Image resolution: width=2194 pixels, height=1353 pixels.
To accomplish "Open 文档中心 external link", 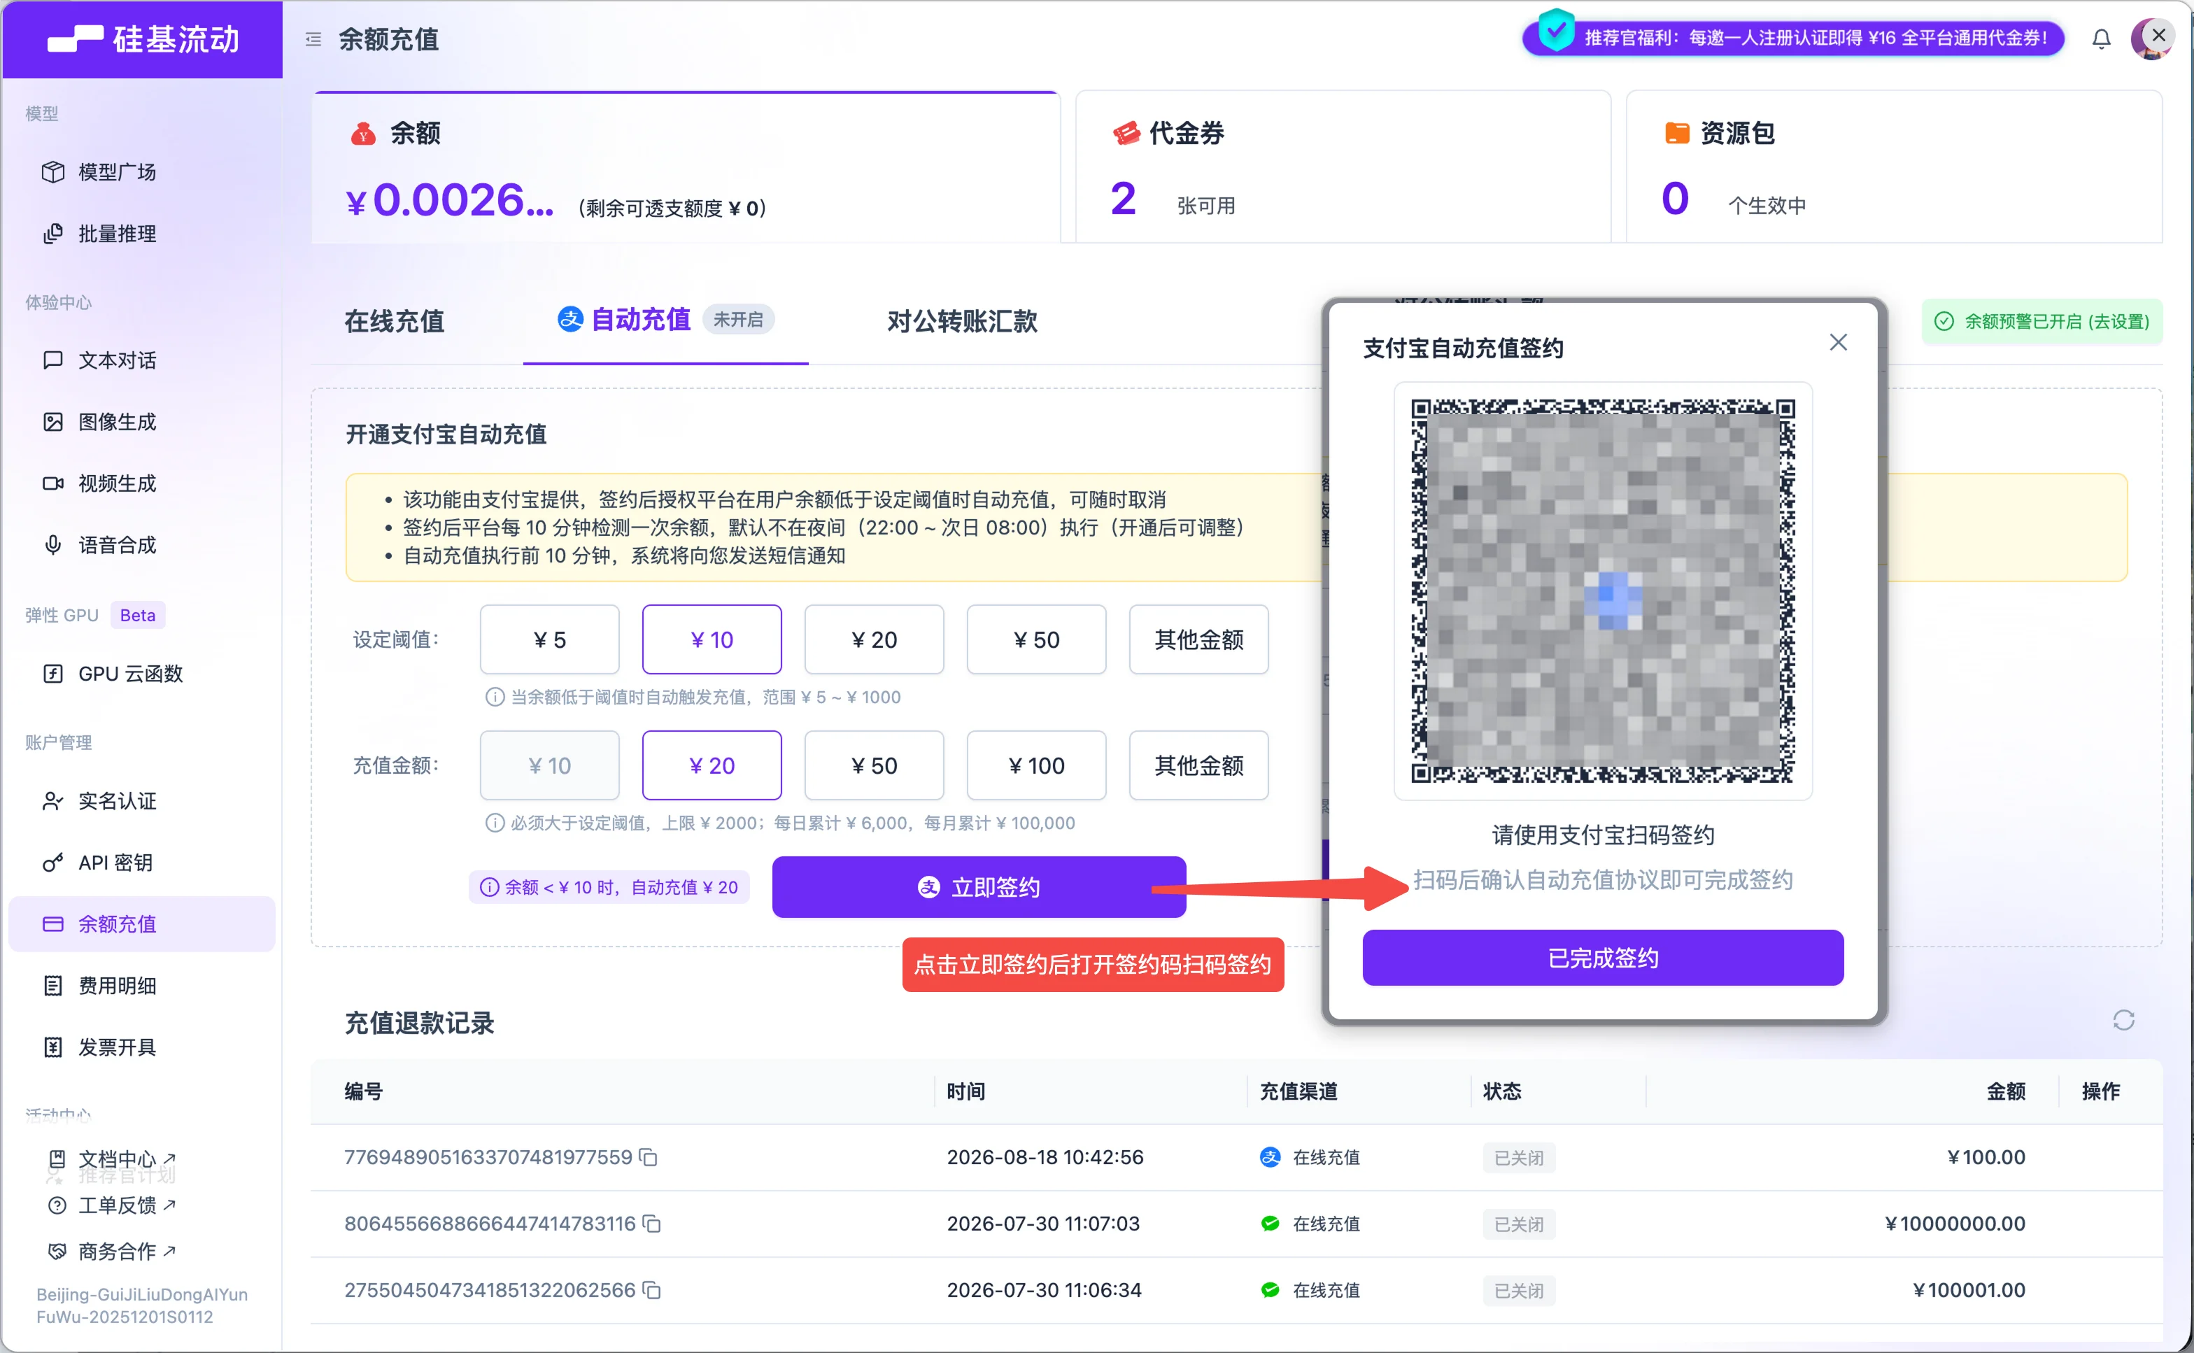I will [111, 1159].
